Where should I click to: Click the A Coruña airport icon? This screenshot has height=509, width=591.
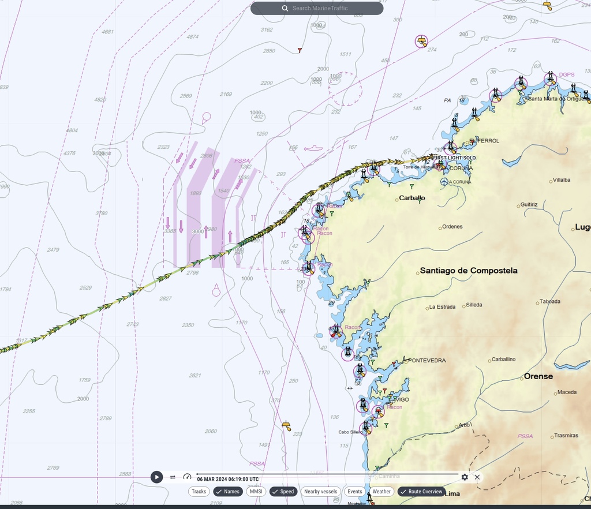444,182
